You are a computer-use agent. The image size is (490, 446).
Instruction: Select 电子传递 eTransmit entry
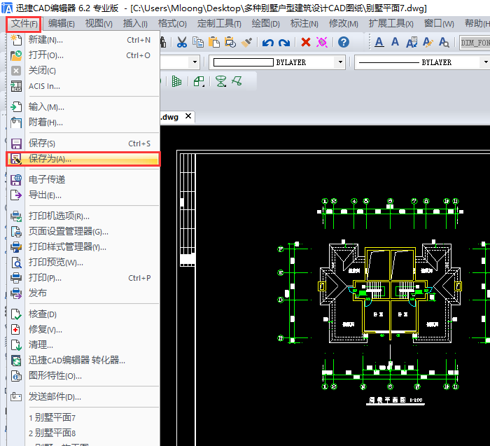83,180
